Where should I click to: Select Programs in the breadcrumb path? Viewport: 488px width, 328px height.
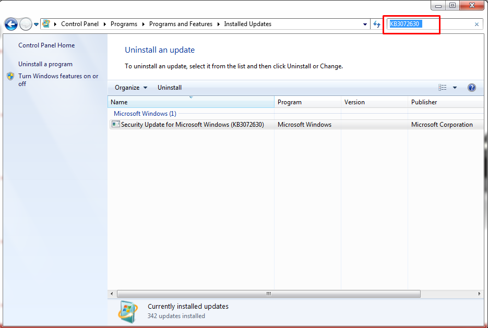(124, 24)
